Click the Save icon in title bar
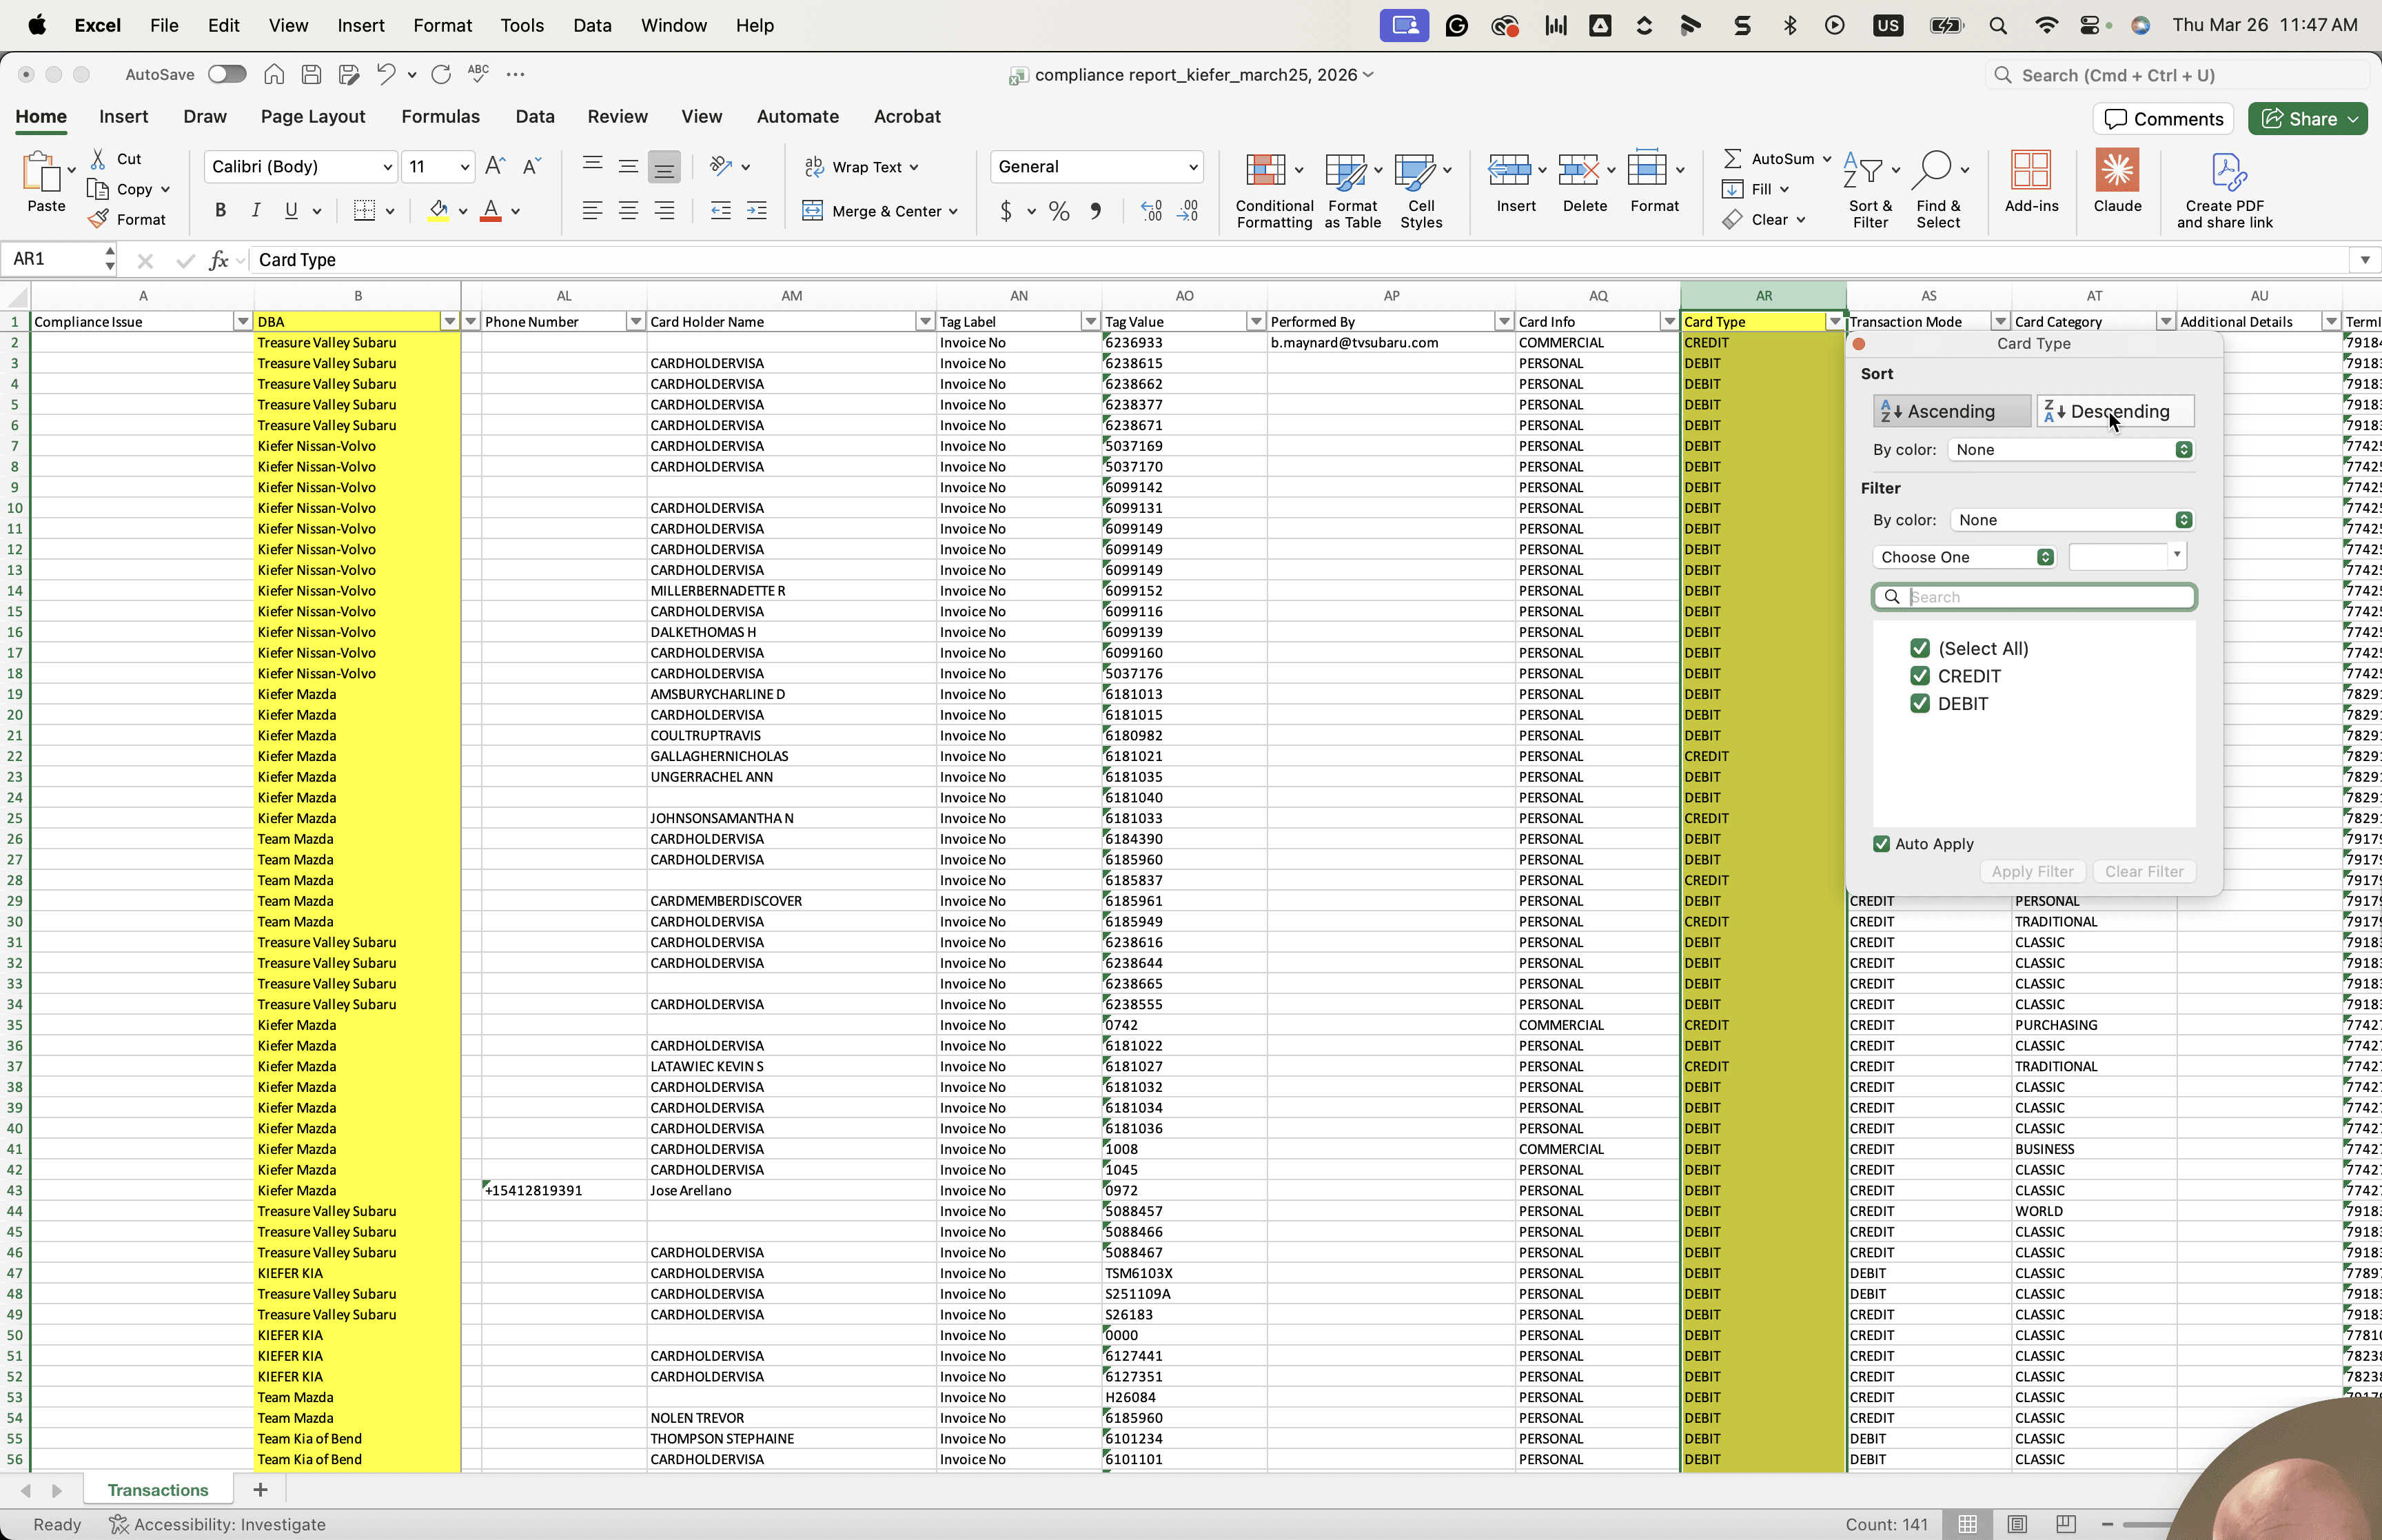Viewport: 2382px width, 1540px height. 311,74
